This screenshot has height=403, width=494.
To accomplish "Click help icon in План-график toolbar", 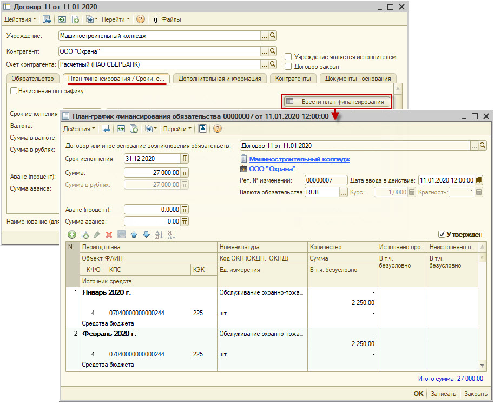I will (x=218, y=129).
